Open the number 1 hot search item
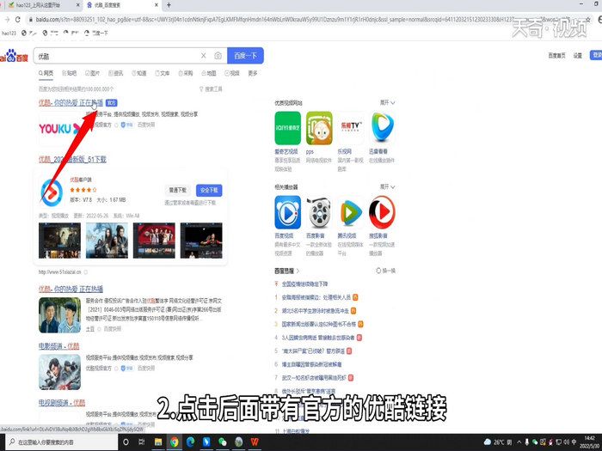 (316, 297)
